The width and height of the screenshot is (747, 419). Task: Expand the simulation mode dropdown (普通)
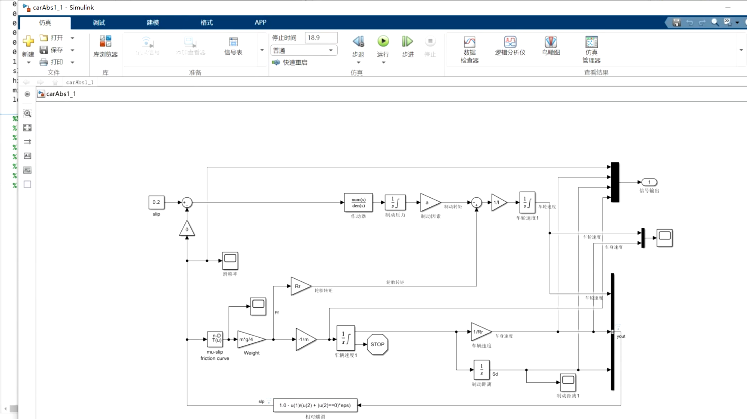pyautogui.click(x=331, y=51)
